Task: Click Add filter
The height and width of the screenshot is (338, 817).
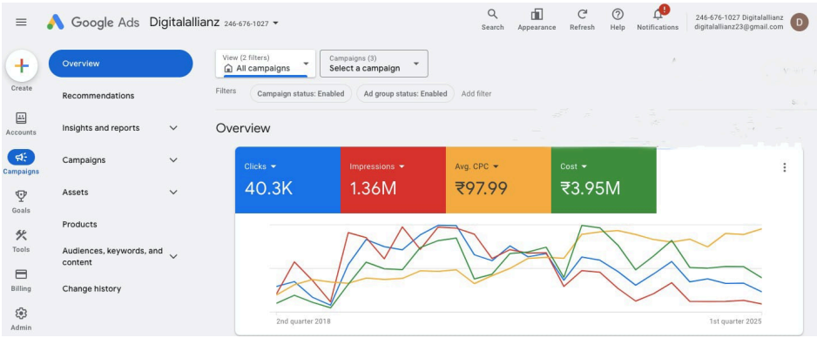Action: 476,94
